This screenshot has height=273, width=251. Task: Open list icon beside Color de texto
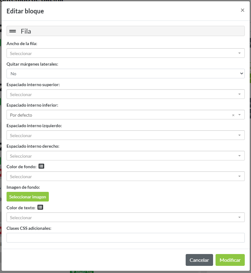point(40,207)
